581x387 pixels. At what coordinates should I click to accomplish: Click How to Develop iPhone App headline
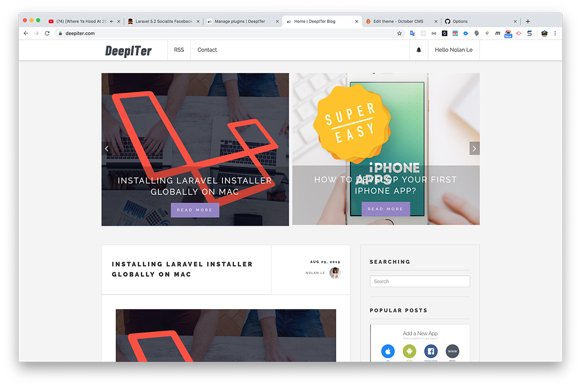click(385, 185)
